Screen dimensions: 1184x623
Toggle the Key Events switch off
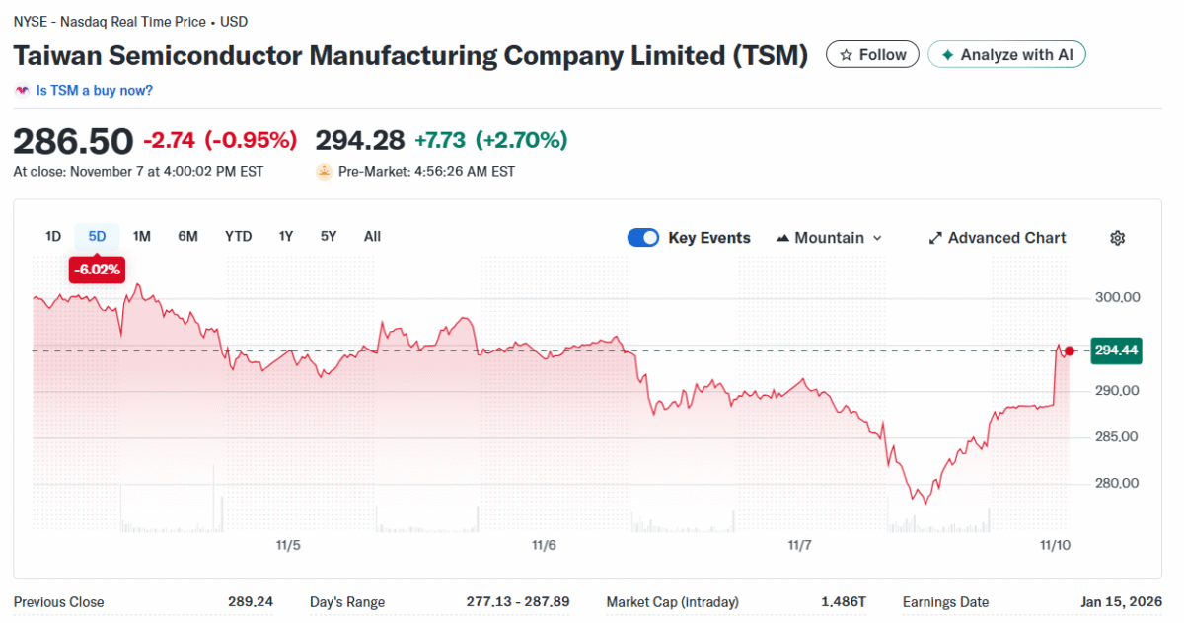[x=643, y=238]
